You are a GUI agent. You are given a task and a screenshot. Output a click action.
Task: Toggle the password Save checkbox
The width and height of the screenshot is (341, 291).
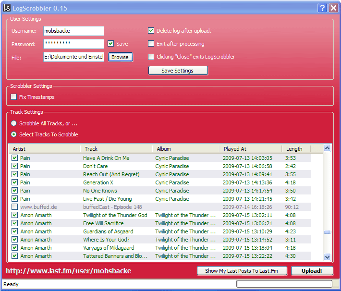click(x=110, y=44)
